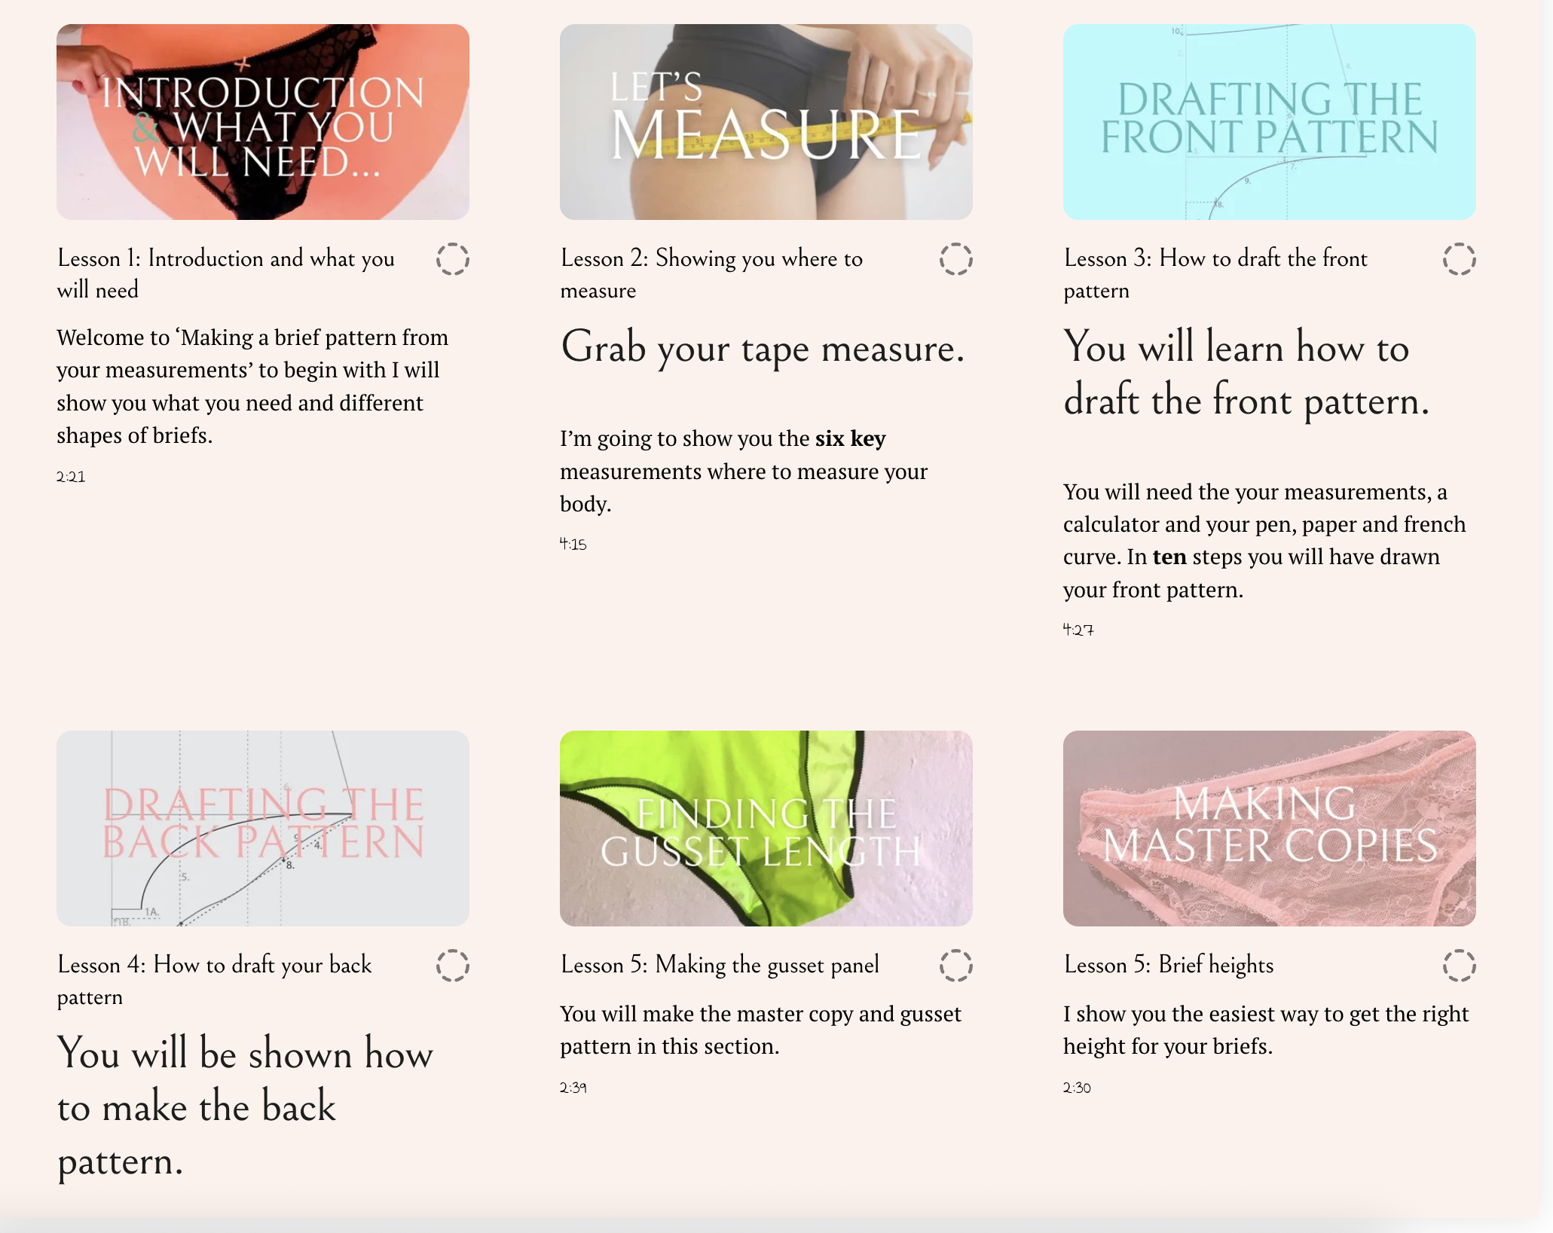The image size is (1553, 1233).
Task: Click Lesson 3 front pattern progress circle
Action: [1460, 259]
